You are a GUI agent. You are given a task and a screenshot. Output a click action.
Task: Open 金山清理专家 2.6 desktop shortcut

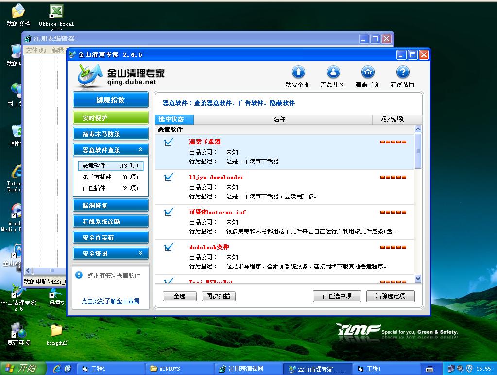pyautogui.click(x=18, y=298)
